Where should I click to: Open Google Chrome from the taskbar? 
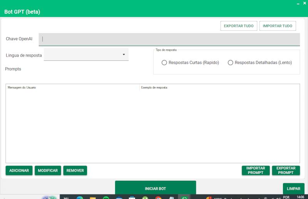tap(158, 197)
